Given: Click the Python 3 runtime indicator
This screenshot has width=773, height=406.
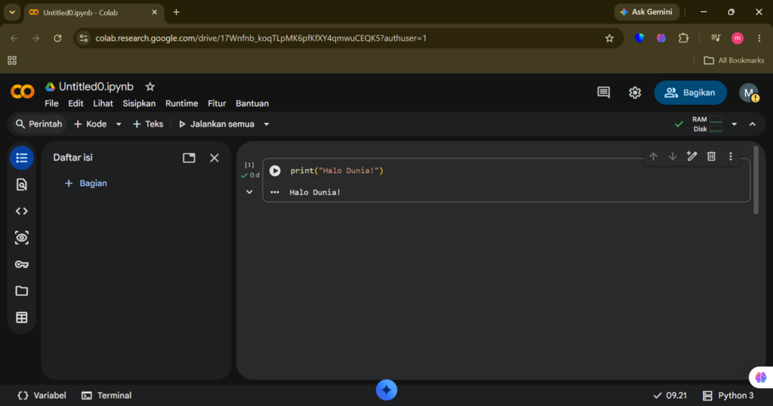Looking at the screenshot, I should pos(728,395).
